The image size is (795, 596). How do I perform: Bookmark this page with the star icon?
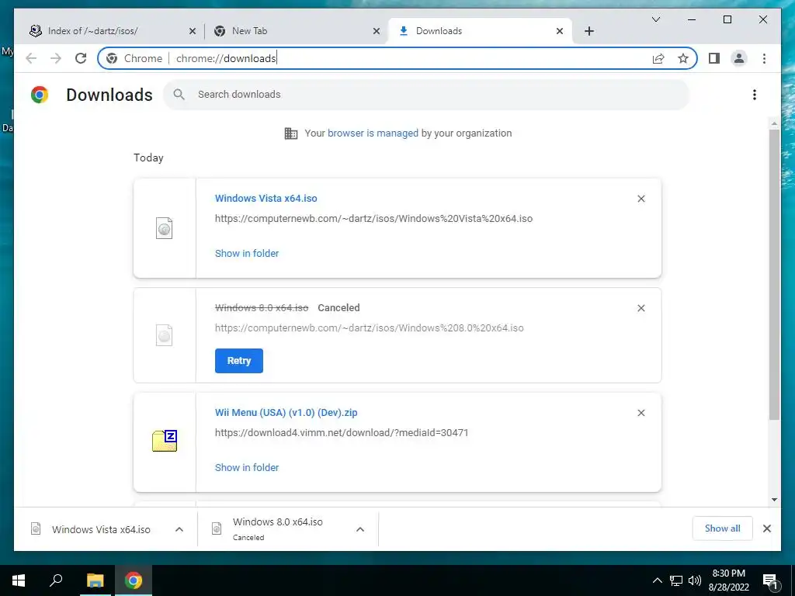pyautogui.click(x=683, y=58)
